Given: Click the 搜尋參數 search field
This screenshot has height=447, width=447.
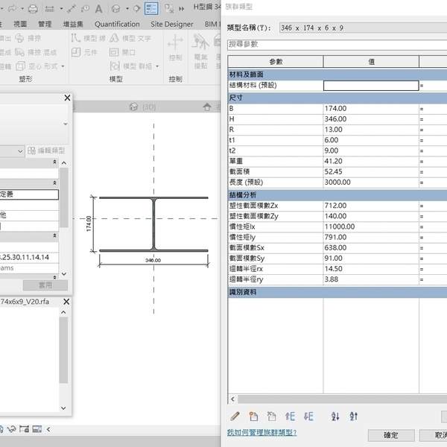Looking at the screenshot, I should [x=335, y=44].
